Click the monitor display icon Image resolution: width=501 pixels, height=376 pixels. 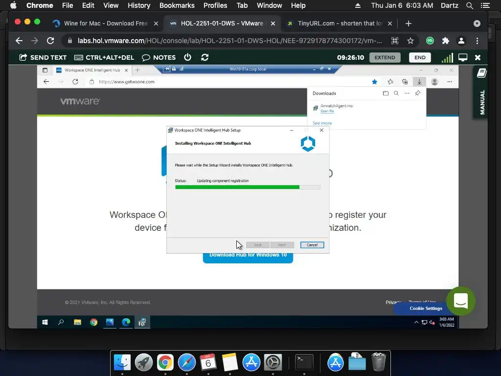click(463, 58)
